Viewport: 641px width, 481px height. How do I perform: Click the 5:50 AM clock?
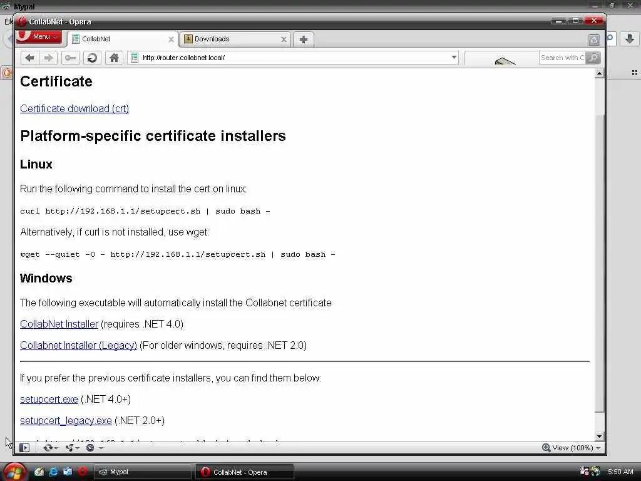click(x=620, y=472)
